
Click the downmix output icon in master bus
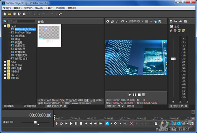[176, 21]
